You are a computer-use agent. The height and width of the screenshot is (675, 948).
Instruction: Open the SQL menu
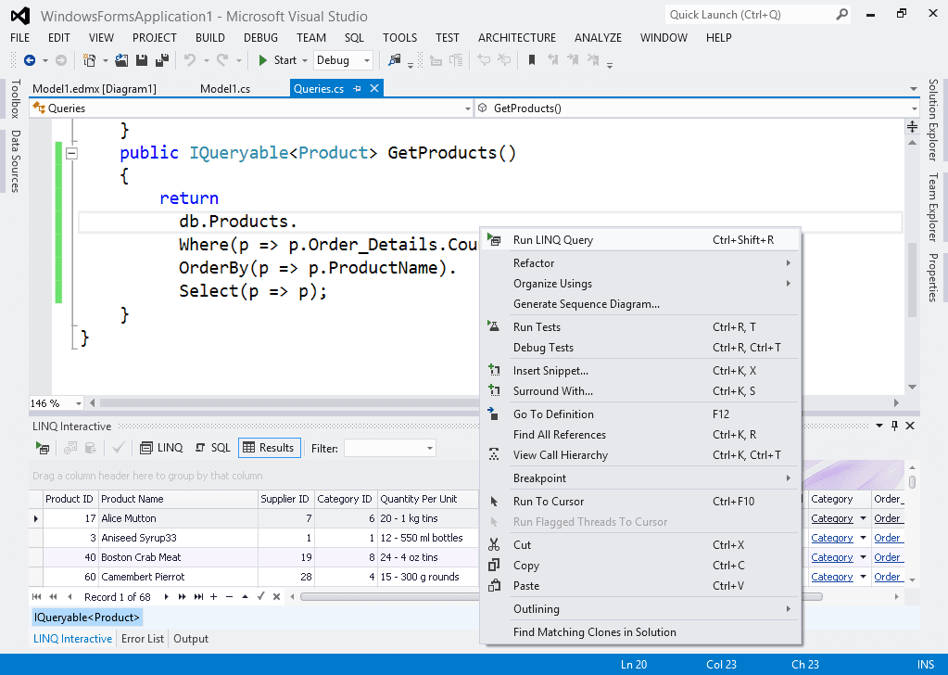pyautogui.click(x=354, y=37)
